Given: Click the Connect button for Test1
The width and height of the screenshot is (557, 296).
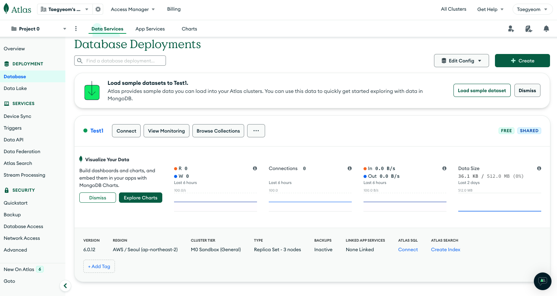Looking at the screenshot, I should pyautogui.click(x=126, y=131).
